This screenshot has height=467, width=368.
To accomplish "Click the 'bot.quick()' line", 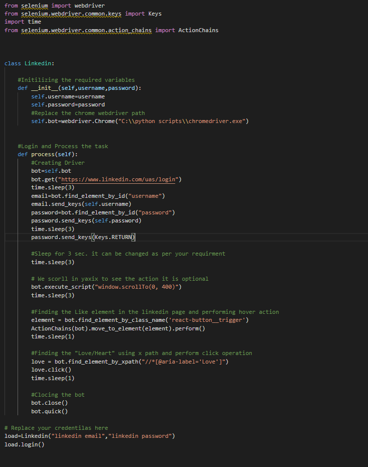I will tap(49, 411).
